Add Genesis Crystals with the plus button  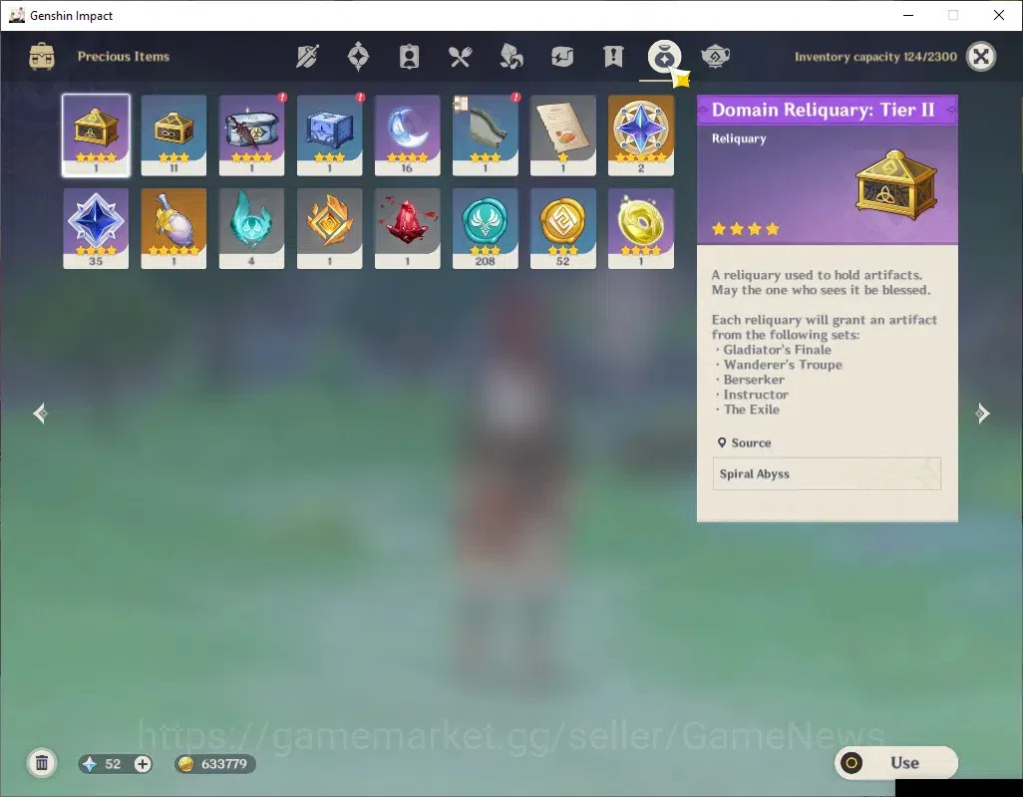click(143, 764)
